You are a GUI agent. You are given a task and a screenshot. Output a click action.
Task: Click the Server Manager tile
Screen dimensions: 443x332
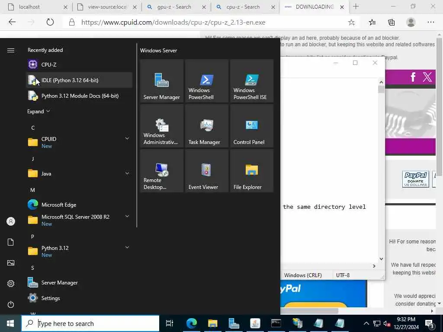pos(162,81)
